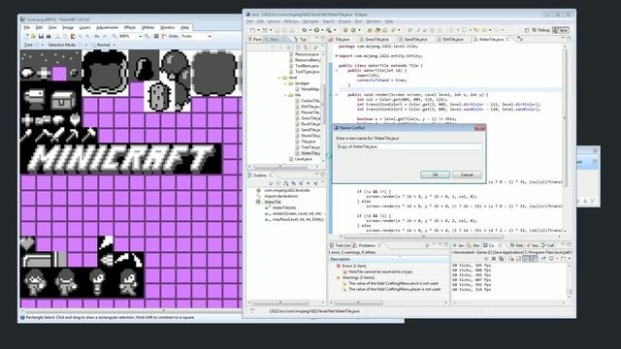621x349 pixels.
Task: Click Cancel in the Name Conflict dialog
Action: [467, 174]
